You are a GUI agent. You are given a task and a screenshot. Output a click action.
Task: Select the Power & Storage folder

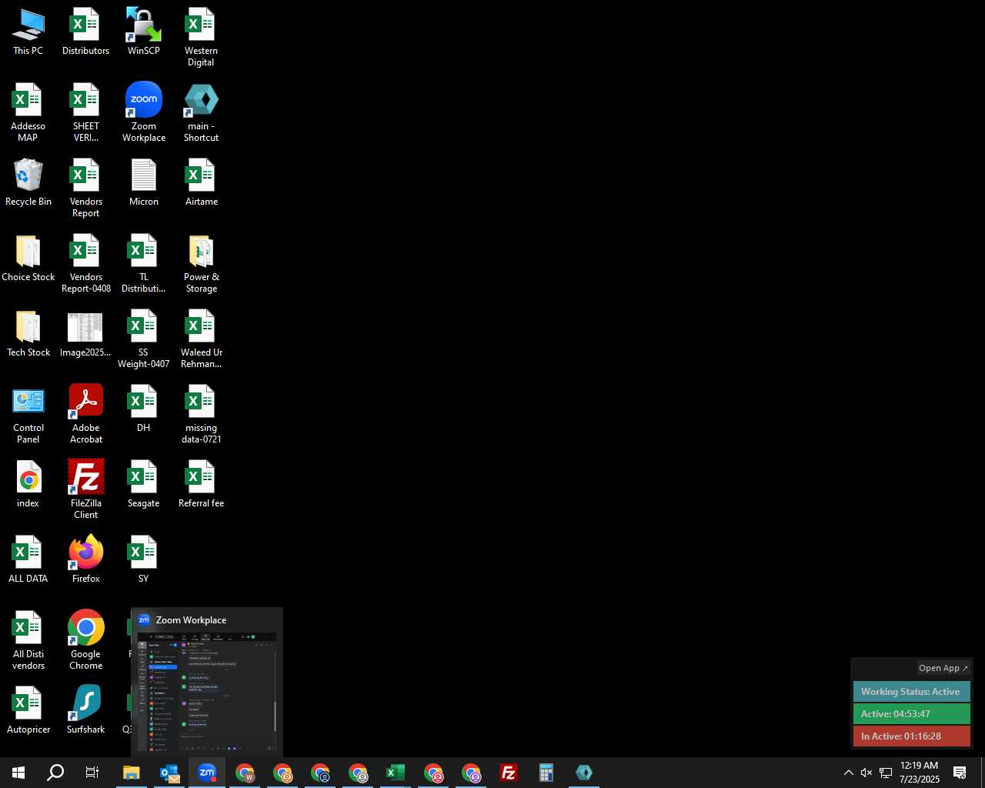pyautogui.click(x=201, y=264)
